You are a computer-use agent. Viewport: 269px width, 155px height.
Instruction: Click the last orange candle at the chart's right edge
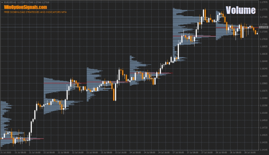256,32
